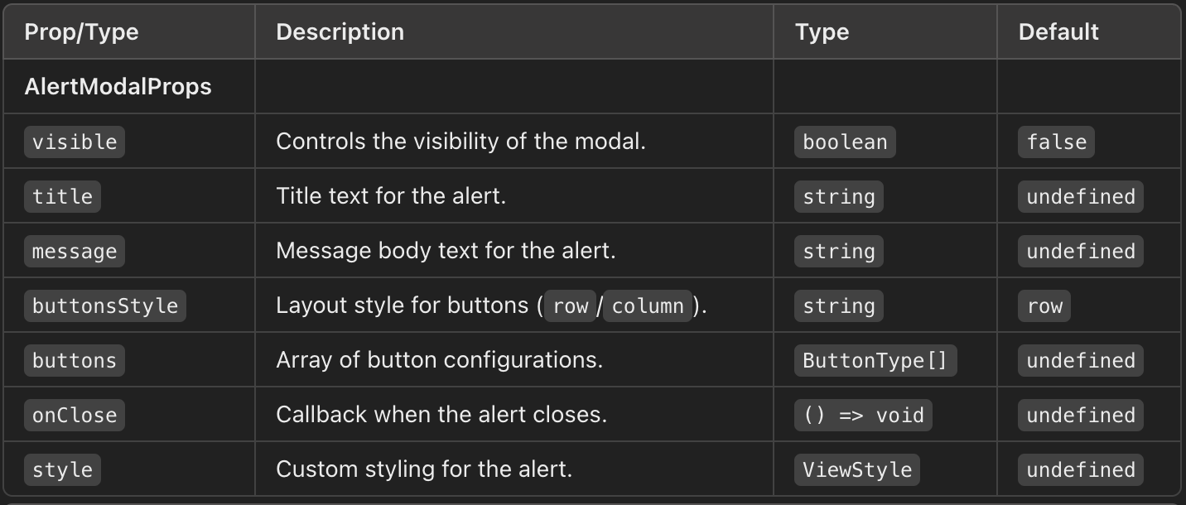Click the column inline code in description

[x=648, y=305]
